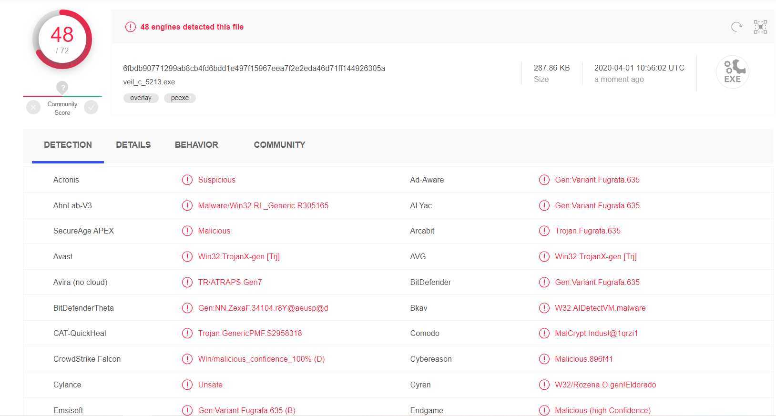This screenshot has width=776, height=416.
Task: Click 'Trojan.GenericPMF.S2958318' detection
Action: (x=250, y=333)
